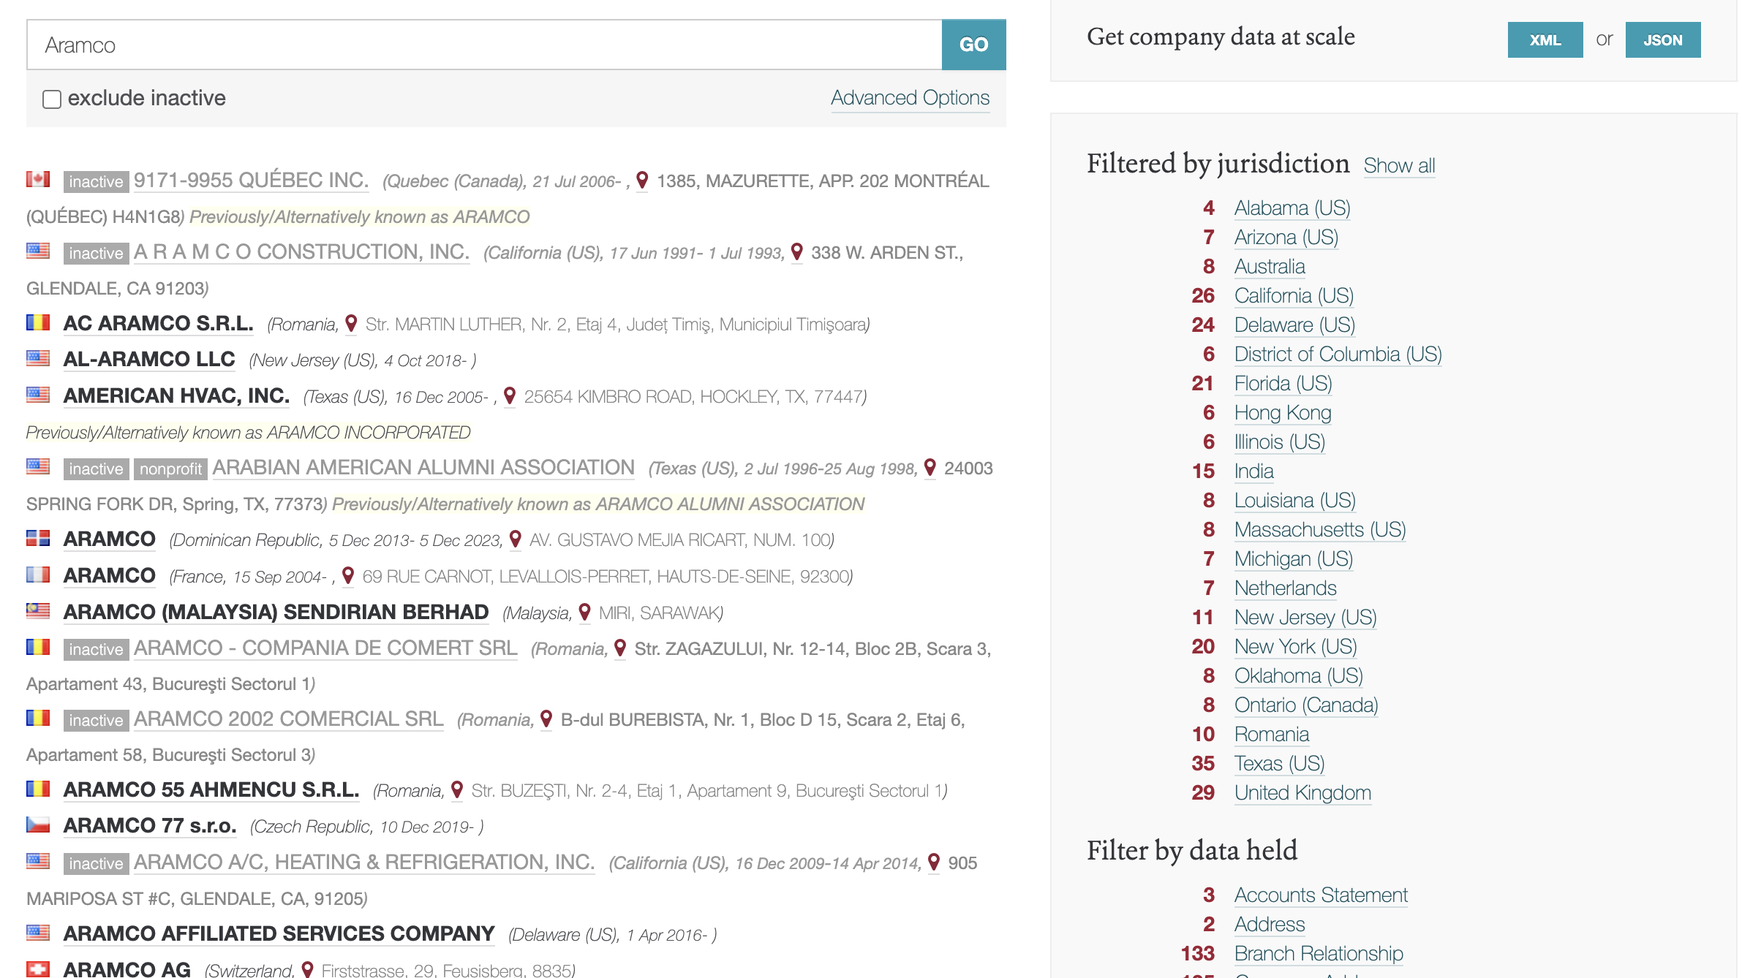Filter results by United Kingdom jurisdiction
This screenshot has width=1742, height=978.
point(1302,792)
